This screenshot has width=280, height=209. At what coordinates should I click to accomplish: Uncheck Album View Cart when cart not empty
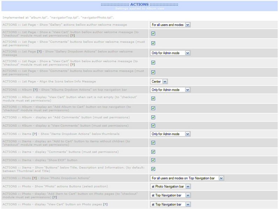(153, 99)
